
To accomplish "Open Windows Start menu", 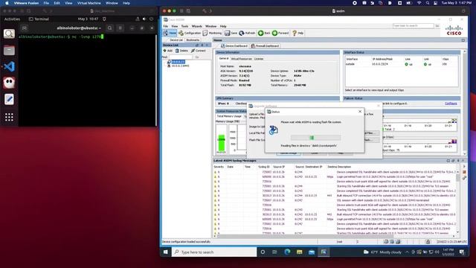I will [166, 252].
